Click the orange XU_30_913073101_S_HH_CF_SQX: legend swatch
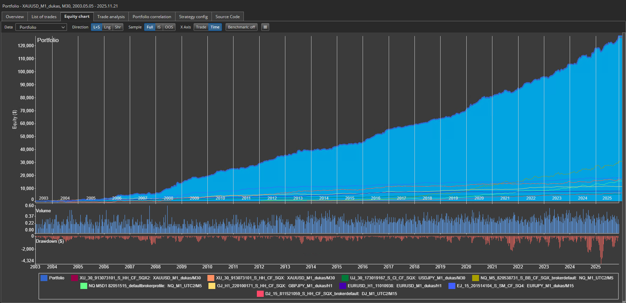This screenshot has width=626, height=303. pyautogui.click(x=211, y=278)
